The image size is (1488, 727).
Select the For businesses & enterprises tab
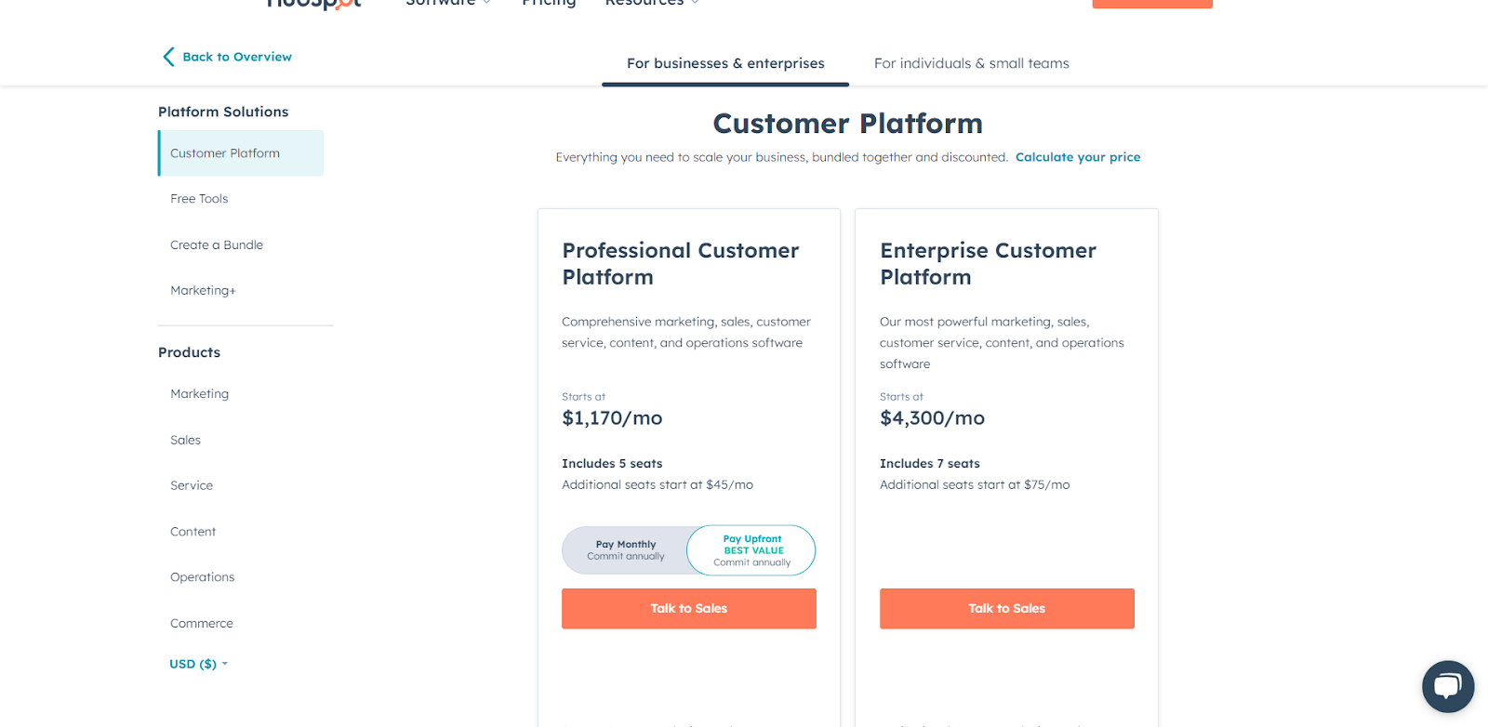[x=725, y=62]
